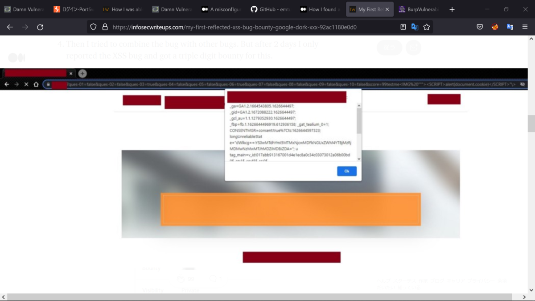535x301 pixels.
Task: Switch to the How I was able tab
Action: click(x=123, y=9)
